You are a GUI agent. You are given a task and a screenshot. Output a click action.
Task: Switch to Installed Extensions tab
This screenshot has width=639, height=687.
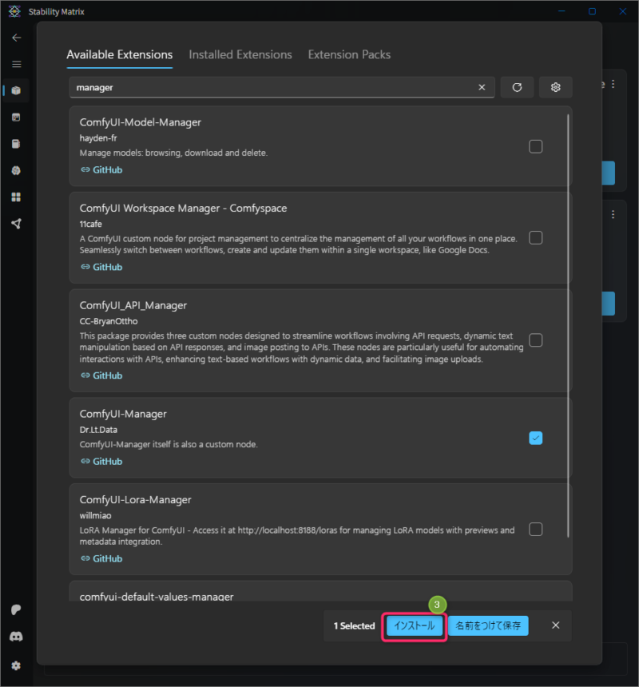(240, 55)
